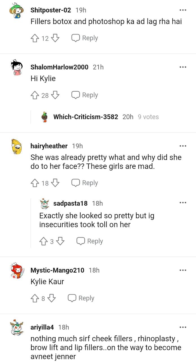Screen dimensions: 196x362
Task: Downvote the 'Kylie Kaur' comment
Action: pos(52,298)
